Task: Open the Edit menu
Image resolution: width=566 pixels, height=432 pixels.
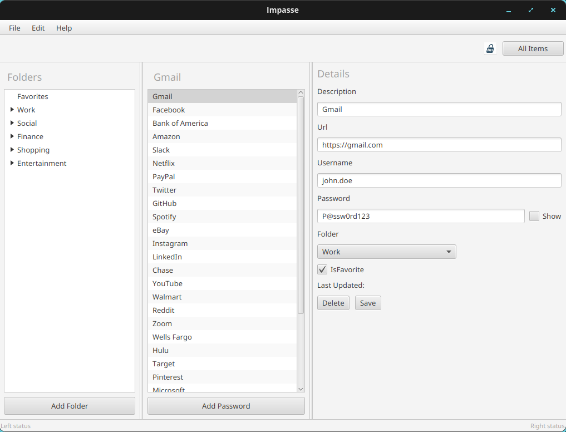Action: [x=38, y=28]
